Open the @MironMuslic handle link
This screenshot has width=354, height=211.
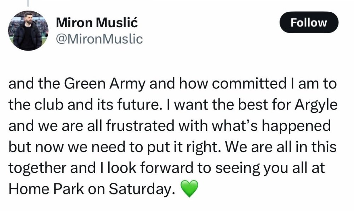tap(99, 39)
